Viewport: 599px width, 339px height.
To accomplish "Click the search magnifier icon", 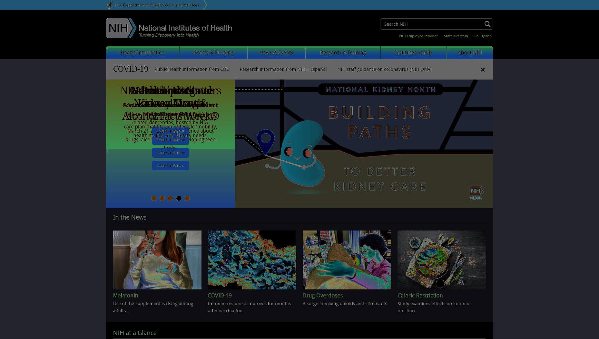I will [x=487, y=24].
